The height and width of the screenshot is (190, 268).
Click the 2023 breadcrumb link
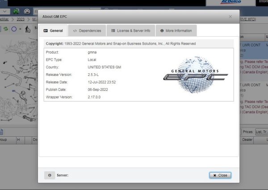tap(21, 19)
